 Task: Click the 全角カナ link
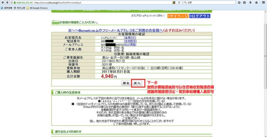coord(130,37)
